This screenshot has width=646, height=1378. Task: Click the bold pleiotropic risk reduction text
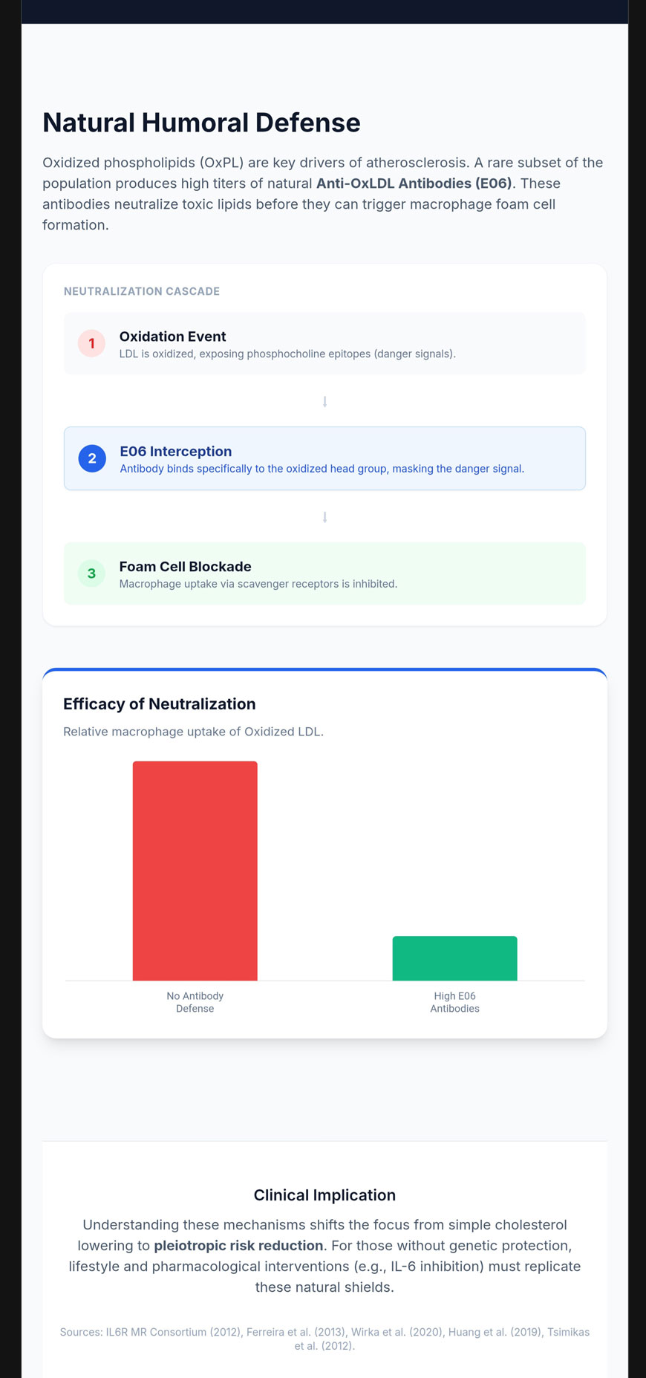coord(238,1245)
